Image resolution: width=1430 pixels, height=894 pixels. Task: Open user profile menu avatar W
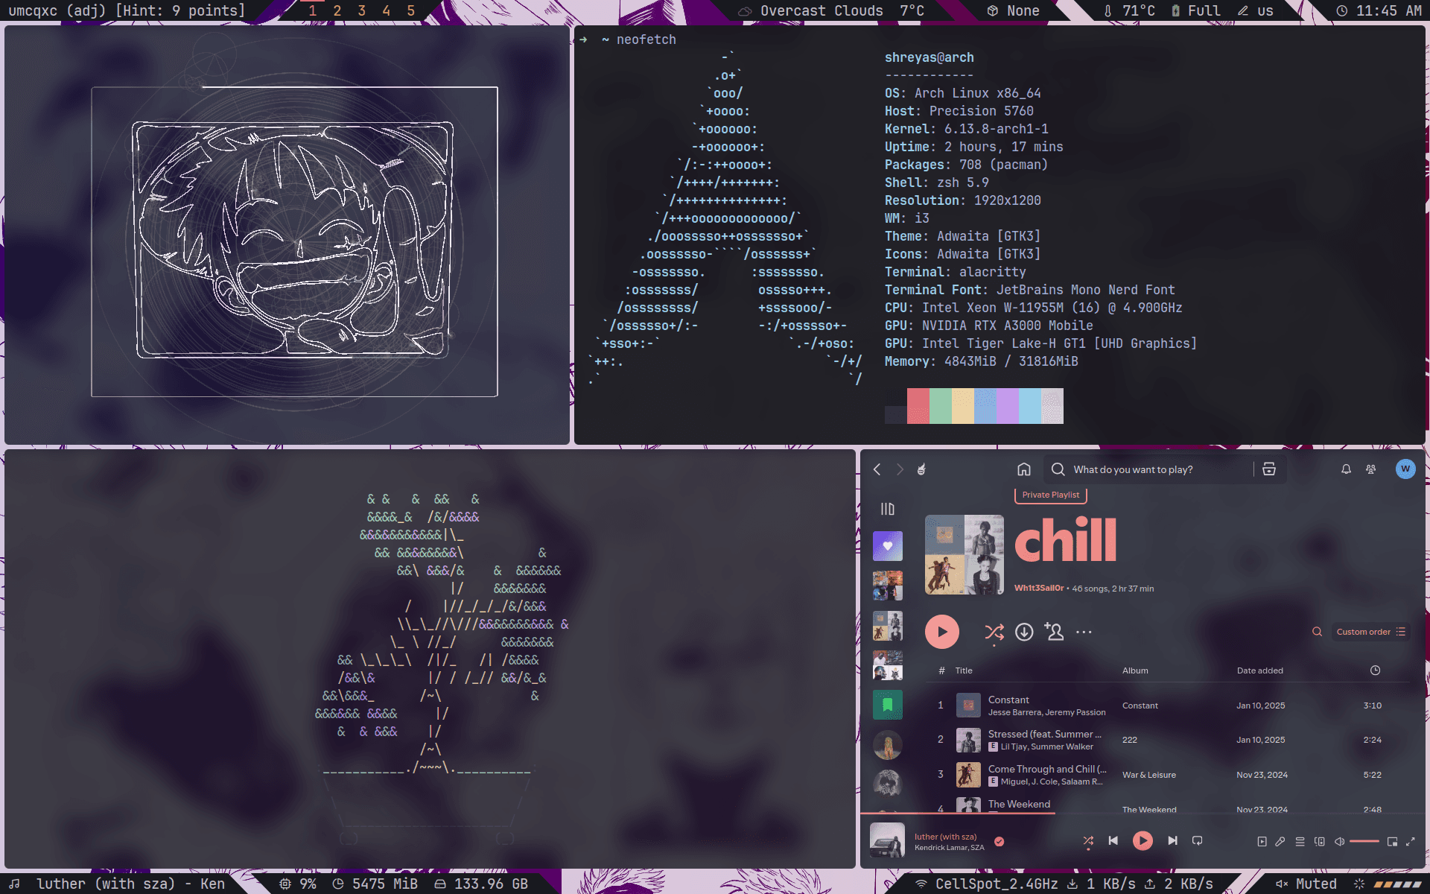[x=1405, y=469]
